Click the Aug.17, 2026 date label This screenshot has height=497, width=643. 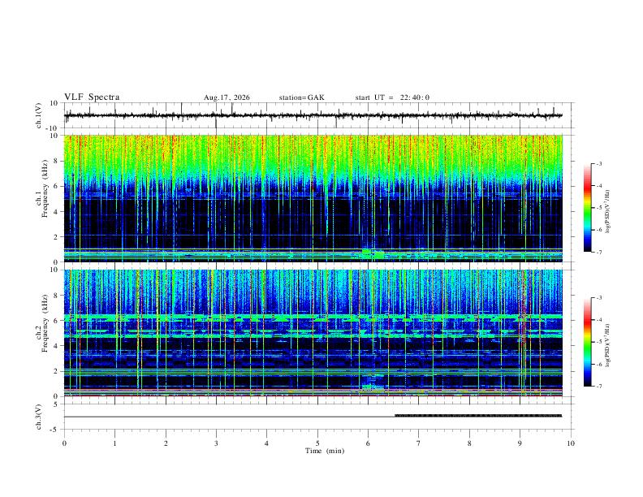pos(227,97)
